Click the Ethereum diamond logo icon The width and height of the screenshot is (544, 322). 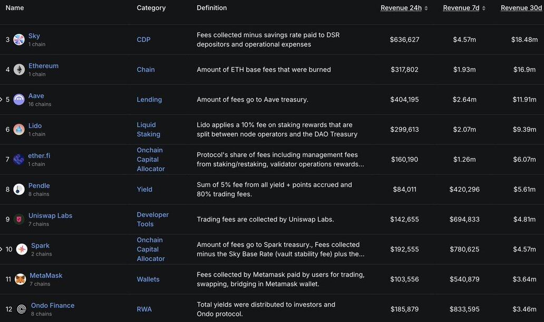pos(19,70)
